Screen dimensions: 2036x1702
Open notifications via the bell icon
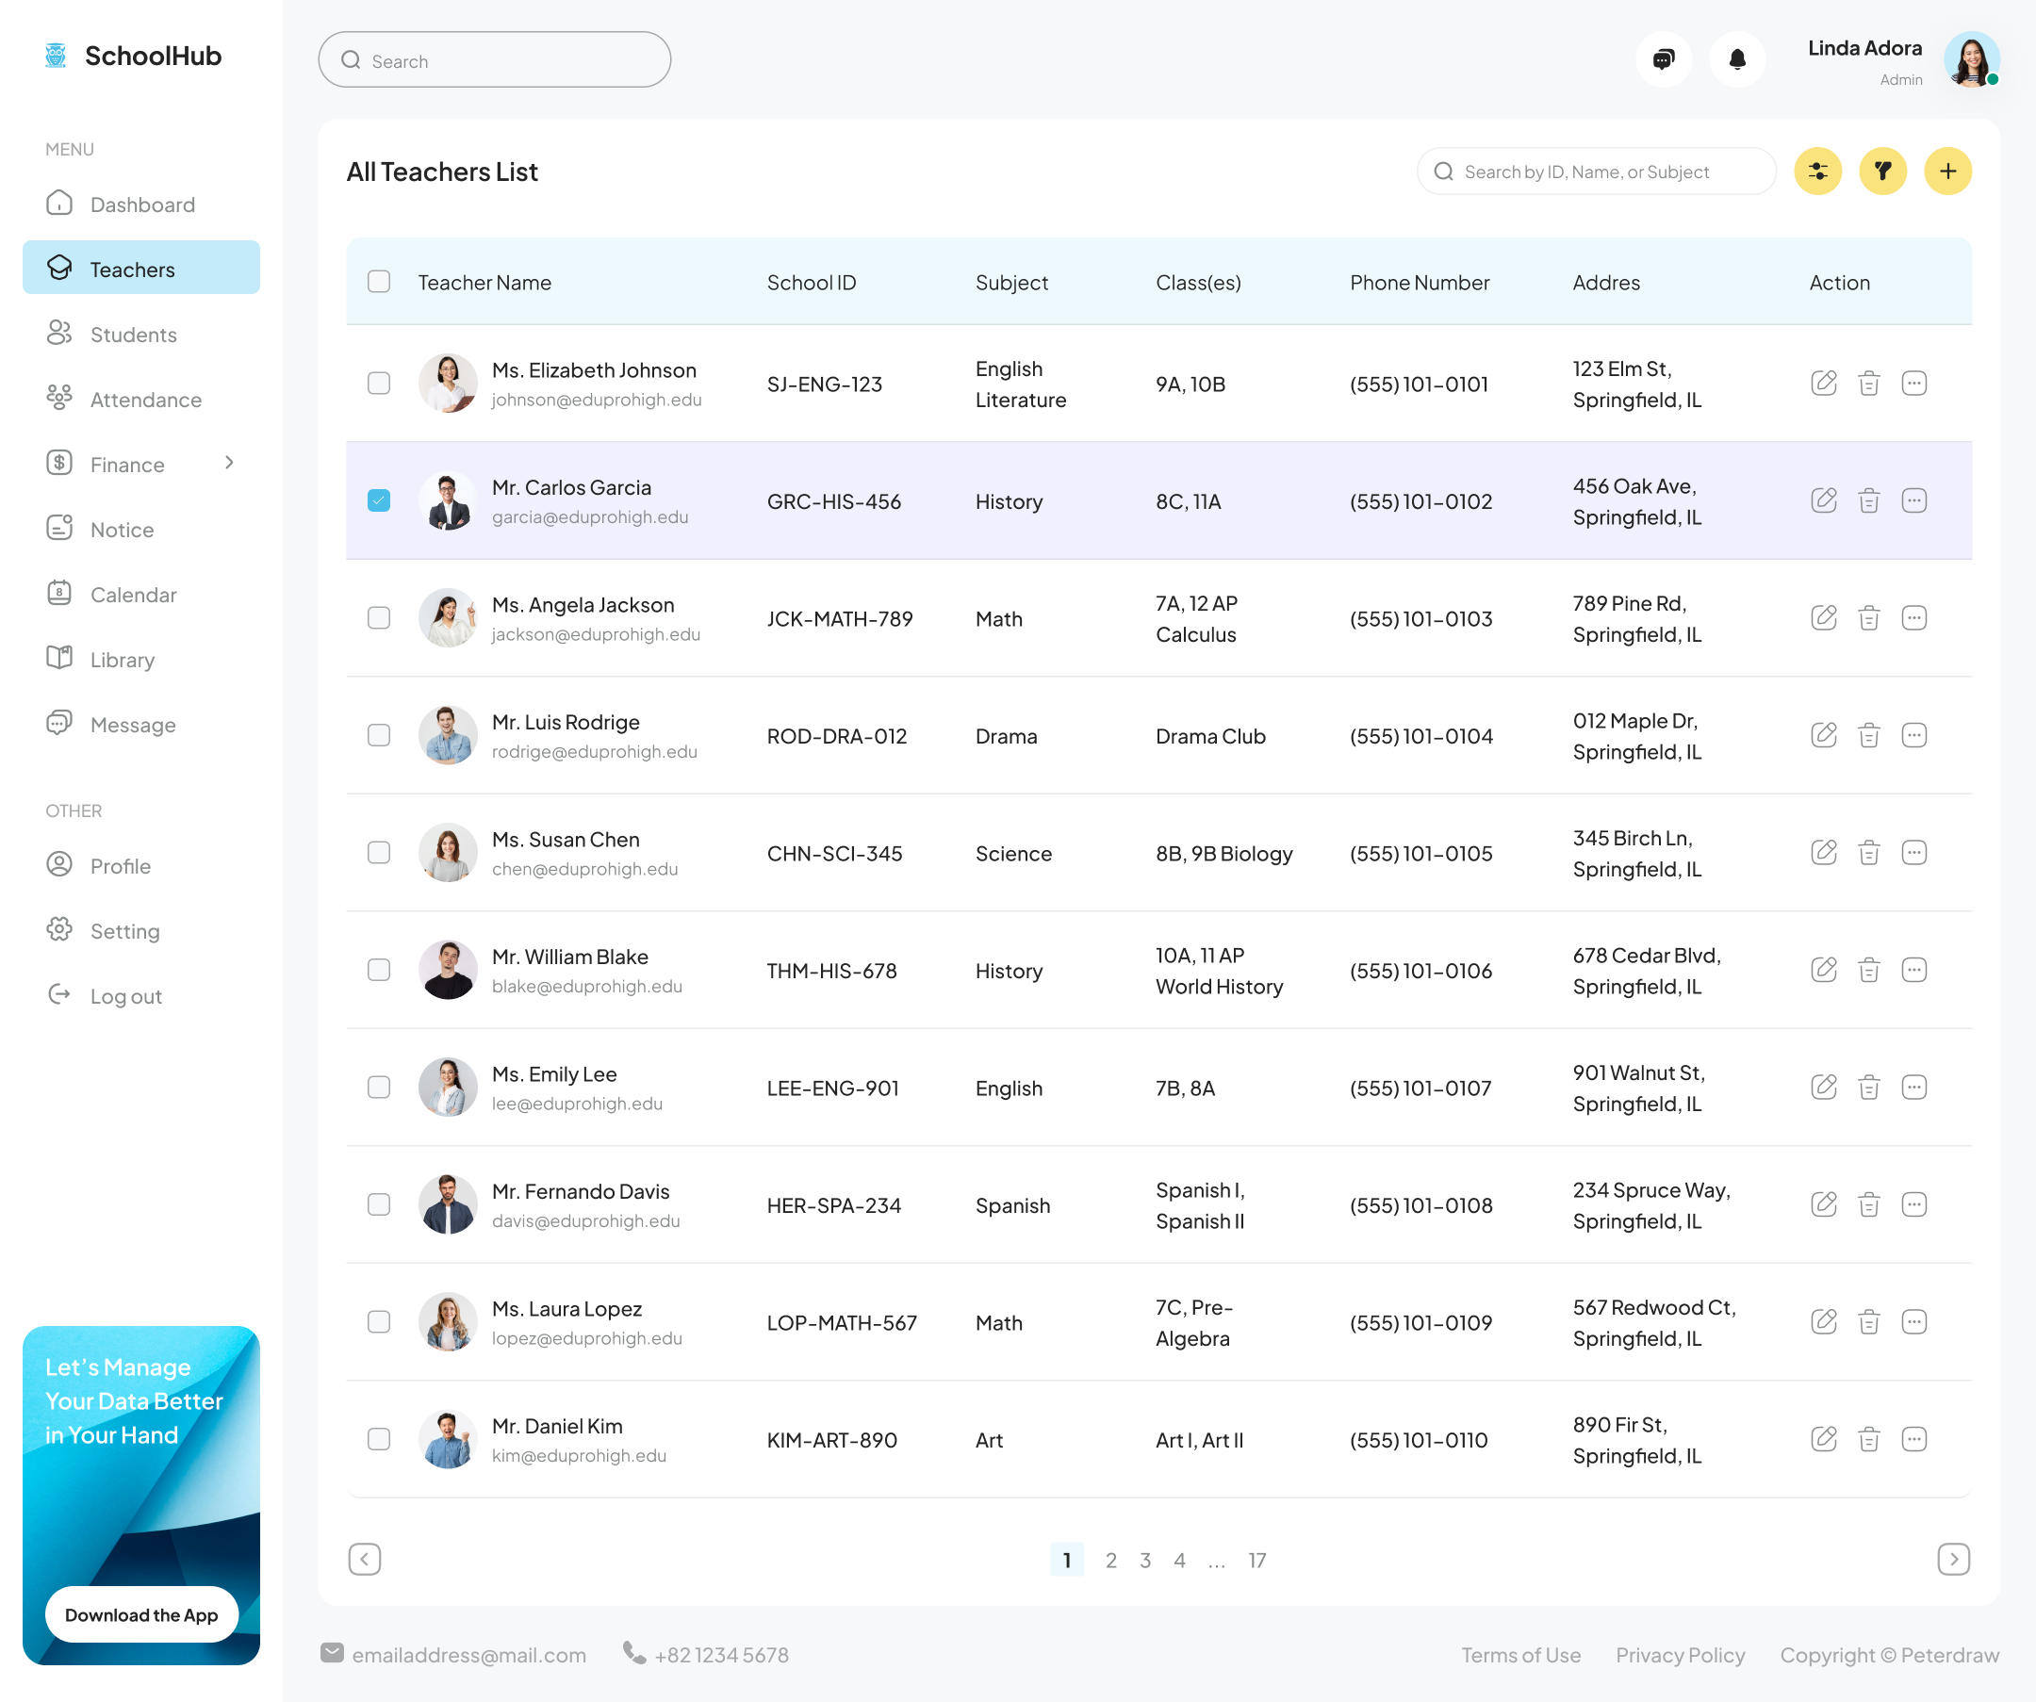[x=1737, y=59]
